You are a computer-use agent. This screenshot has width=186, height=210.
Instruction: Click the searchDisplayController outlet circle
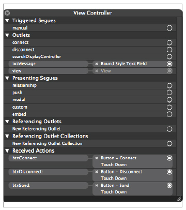point(169,56)
